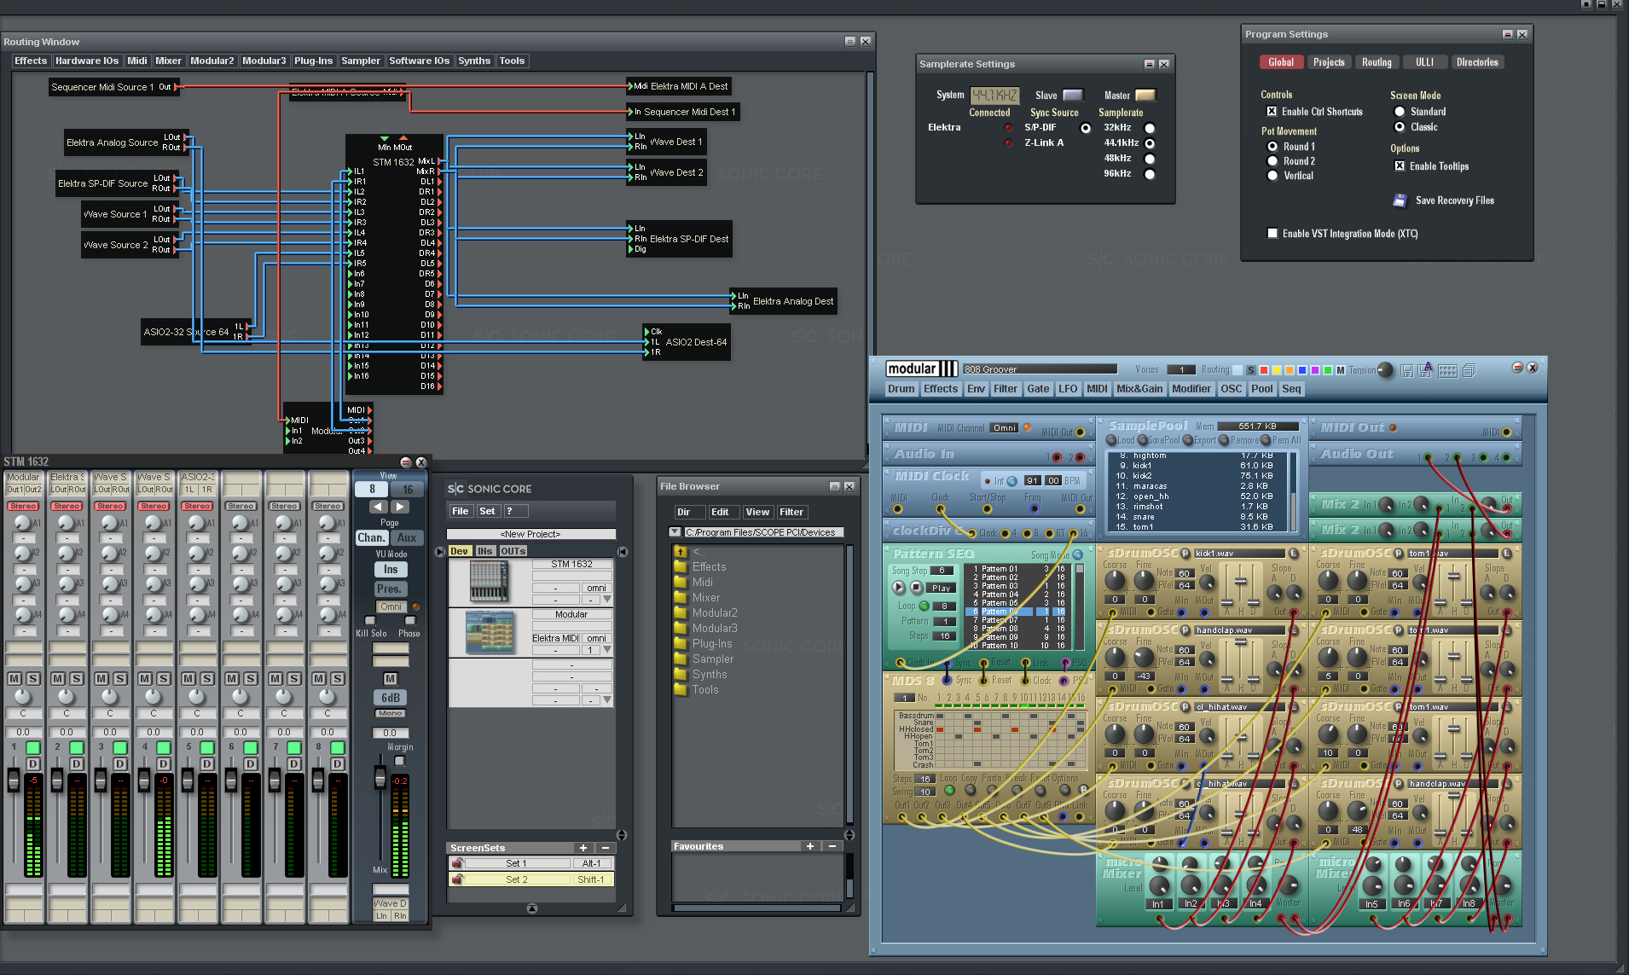
Task: Click the keypad grid icon in modular toolbar
Action: (1447, 370)
